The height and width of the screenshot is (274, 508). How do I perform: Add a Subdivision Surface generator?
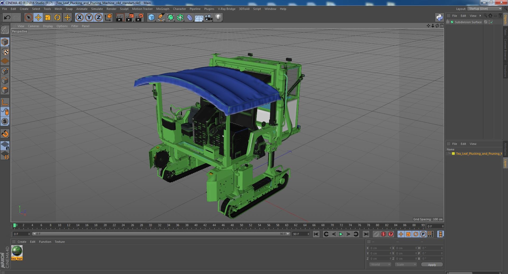click(x=171, y=17)
